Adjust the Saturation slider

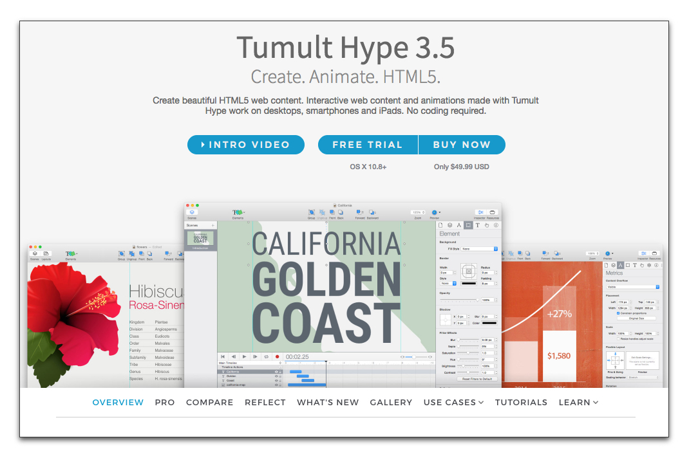[x=467, y=353]
